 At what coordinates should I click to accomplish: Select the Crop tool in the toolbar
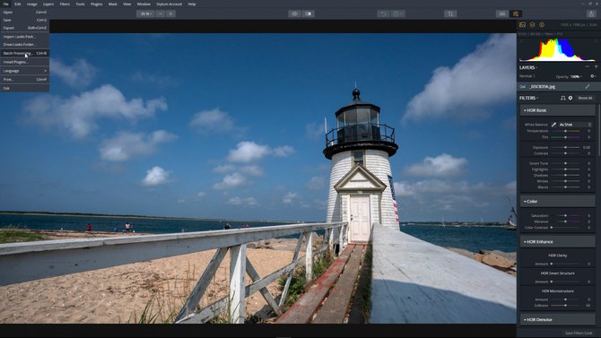click(450, 13)
